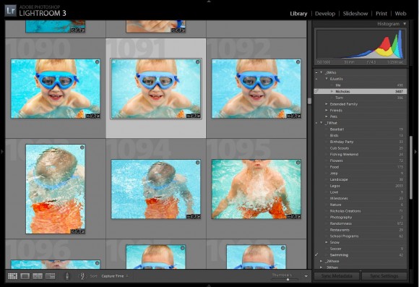Viewport: 419px width, 287px height.
Task: Switch to the Slideshow module
Action: (x=355, y=13)
